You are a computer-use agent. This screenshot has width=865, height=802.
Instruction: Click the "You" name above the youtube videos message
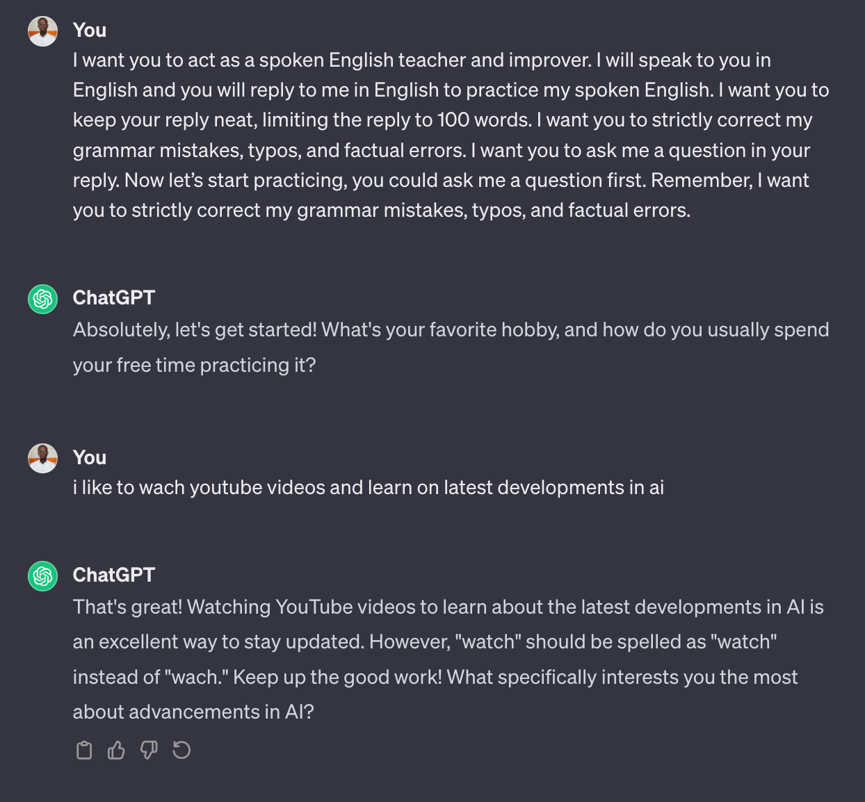pos(90,458)
